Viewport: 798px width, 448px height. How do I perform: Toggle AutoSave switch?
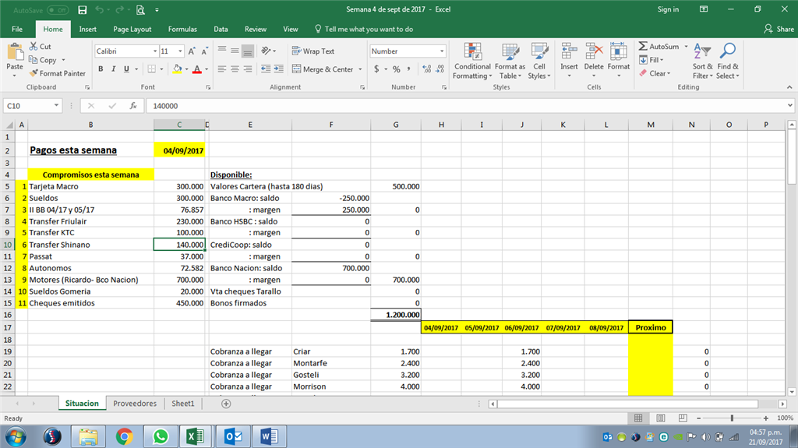pos(58,10)
